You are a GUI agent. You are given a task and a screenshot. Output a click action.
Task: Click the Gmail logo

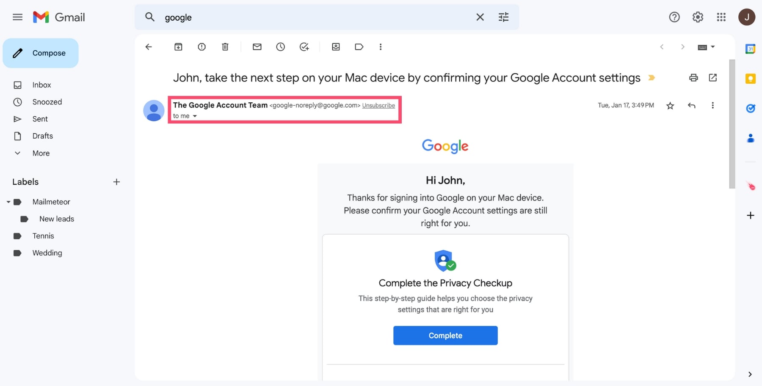point(59,17)
